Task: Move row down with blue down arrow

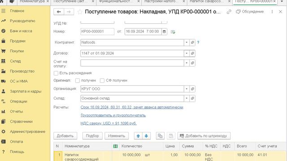Action: [x=146, y=136]
